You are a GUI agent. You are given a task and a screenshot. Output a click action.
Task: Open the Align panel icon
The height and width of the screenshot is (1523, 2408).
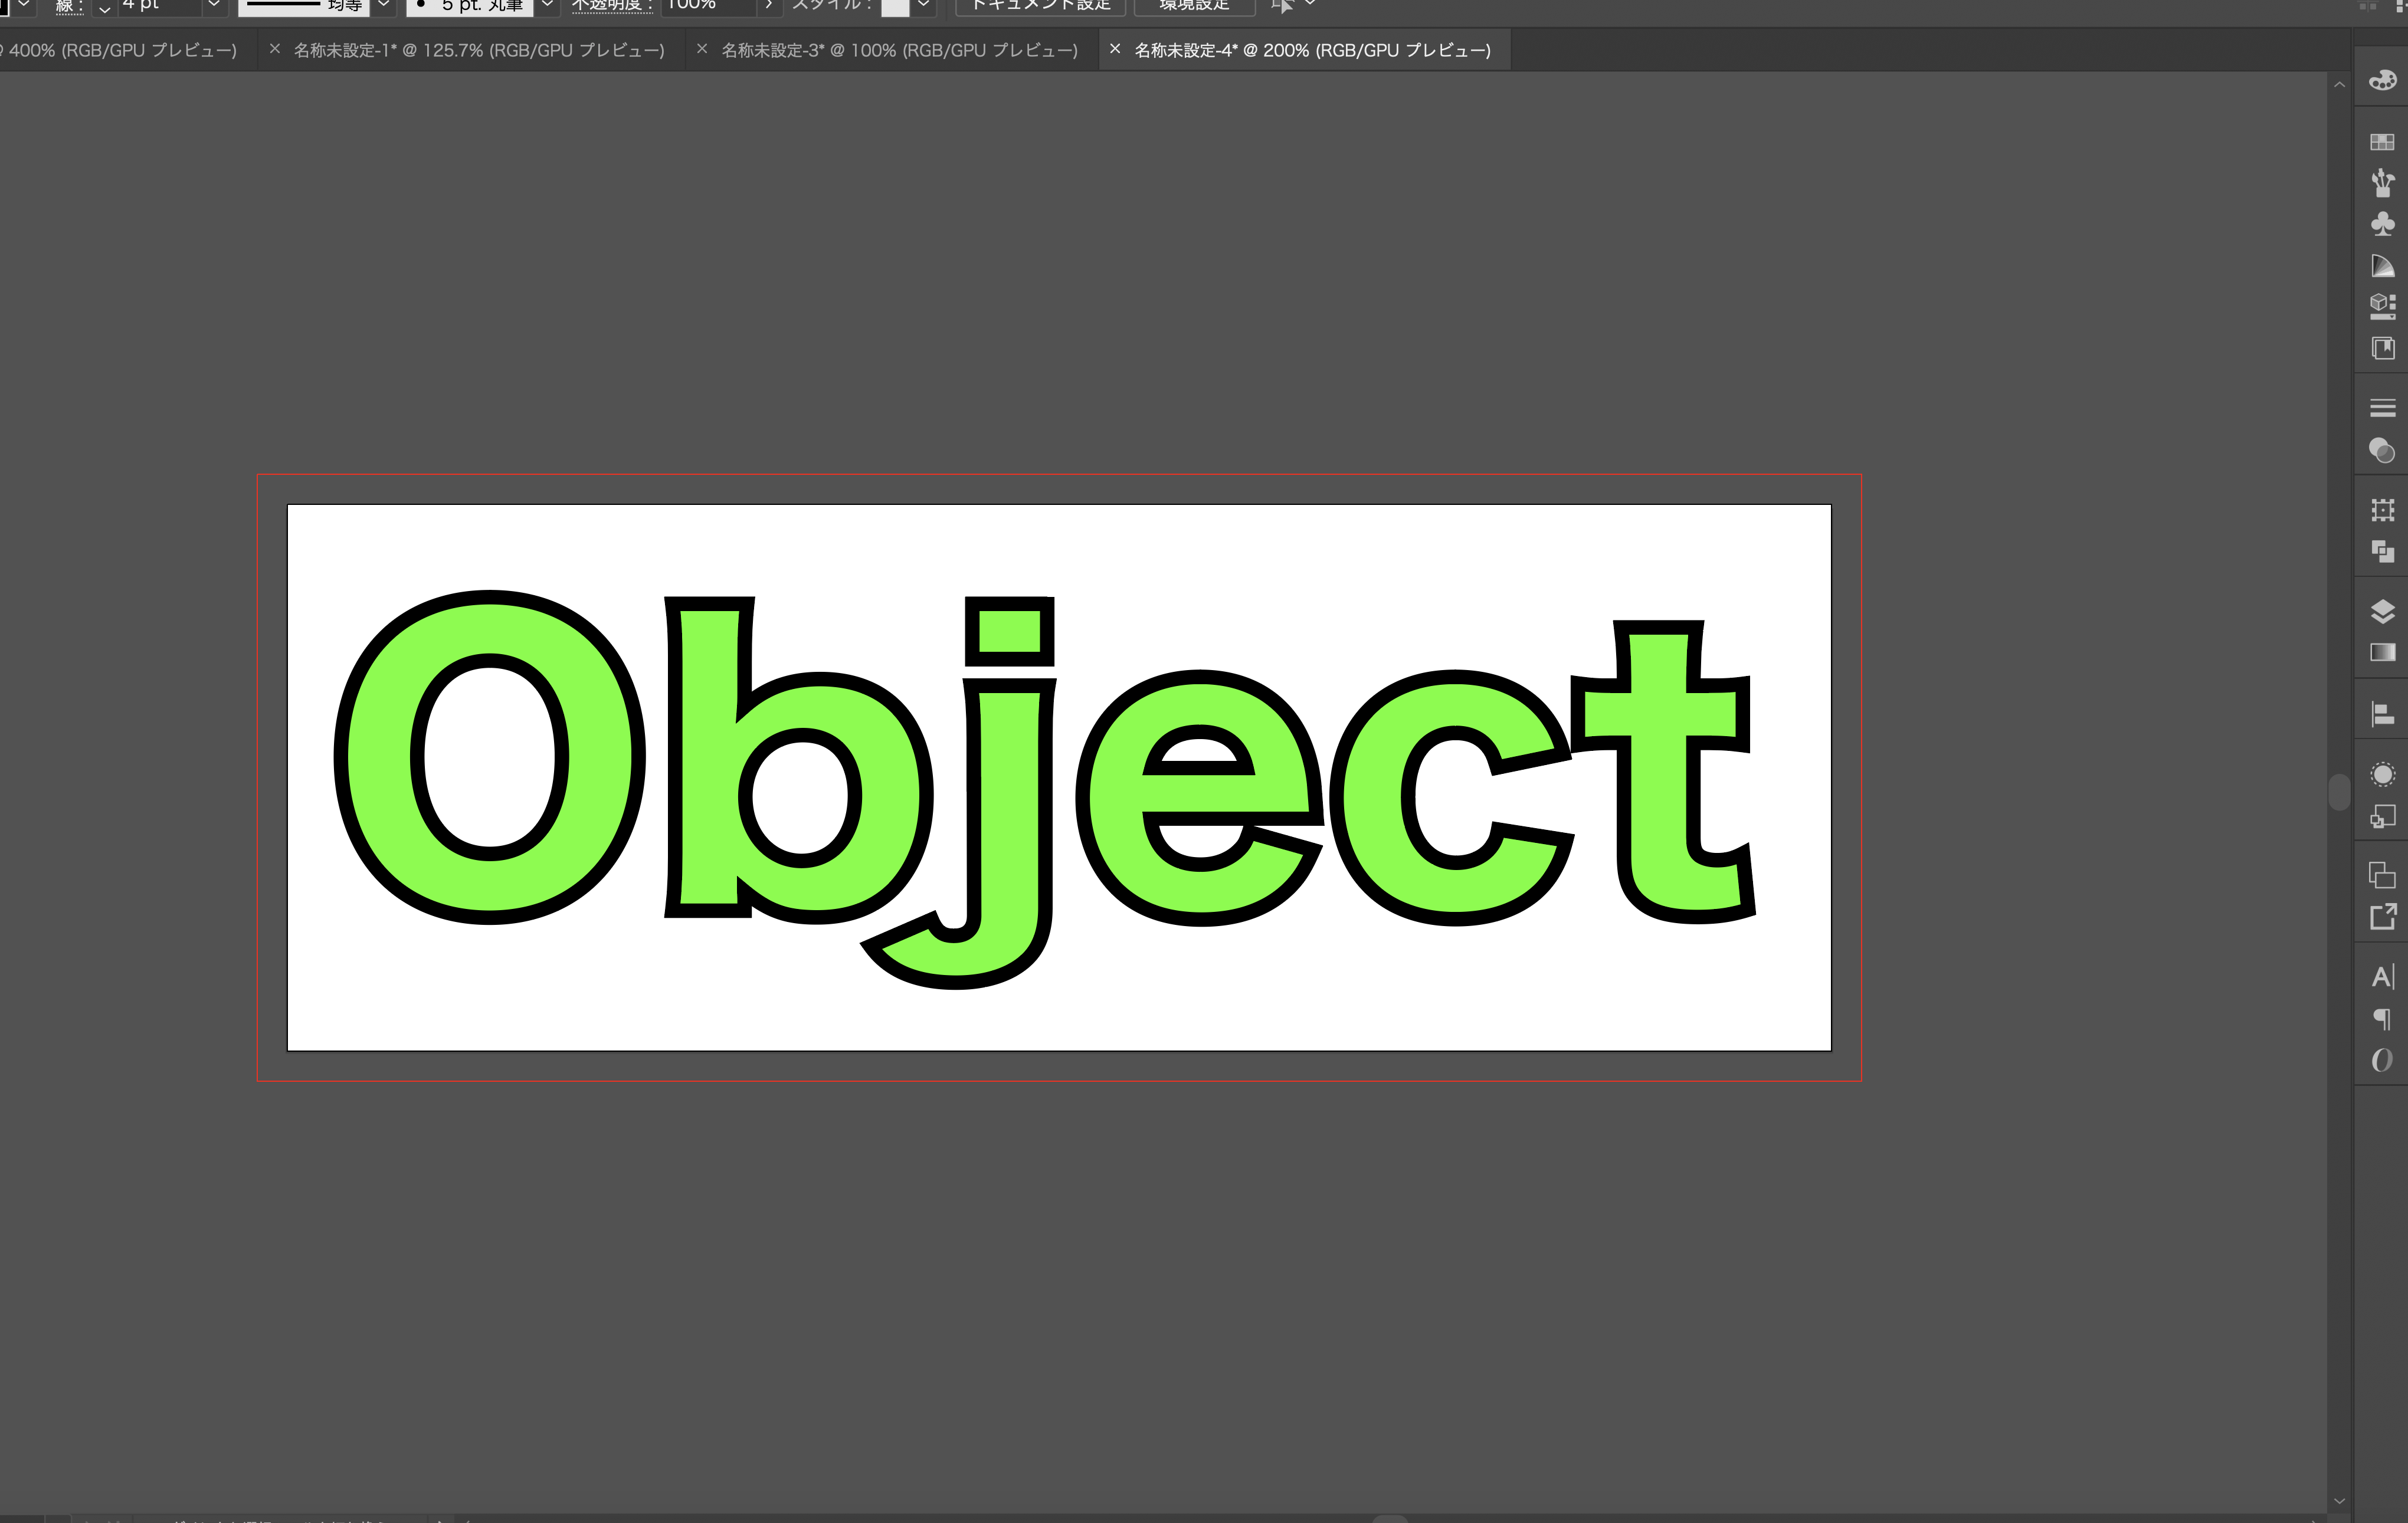pyautogui.click(x=2382, y=714)
